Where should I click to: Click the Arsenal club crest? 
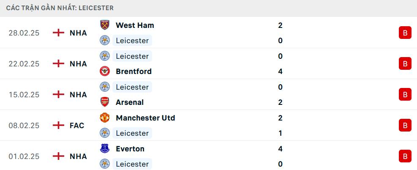click(104, 102)
